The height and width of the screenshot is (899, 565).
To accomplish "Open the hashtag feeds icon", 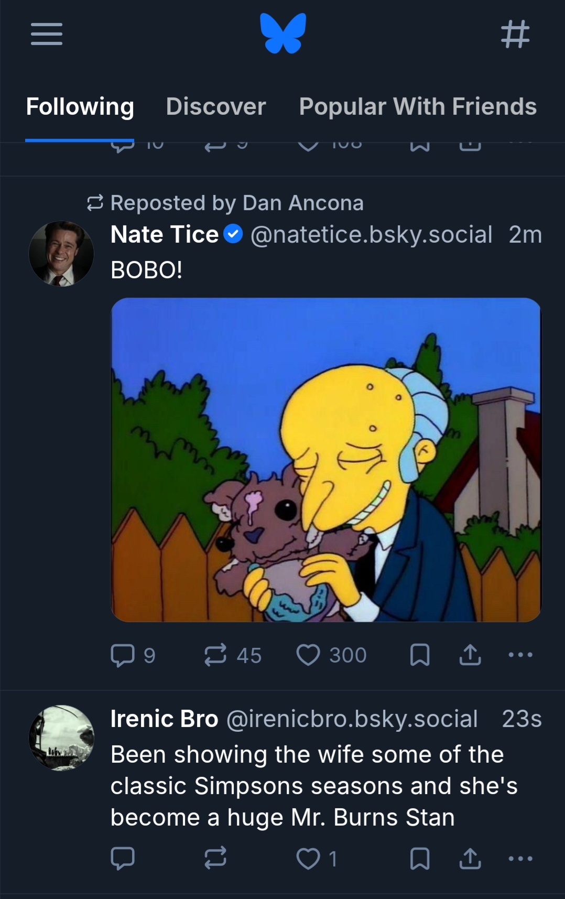I will coord(515,35).
